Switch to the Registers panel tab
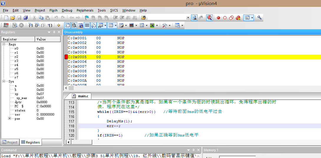Screen dimensions: 321x158 coord(30,142)
